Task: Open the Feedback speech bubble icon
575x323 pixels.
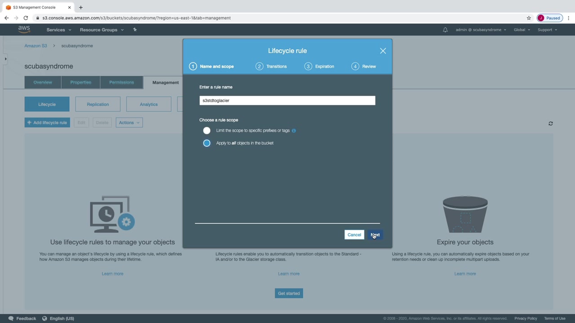Action: click(x=11, y=319)
